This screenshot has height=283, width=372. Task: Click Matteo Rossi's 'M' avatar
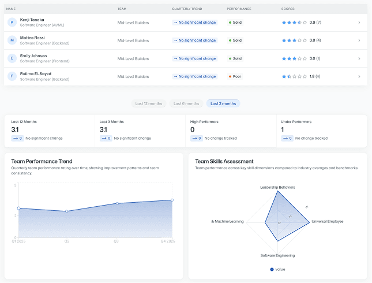(x=12, y=40)
